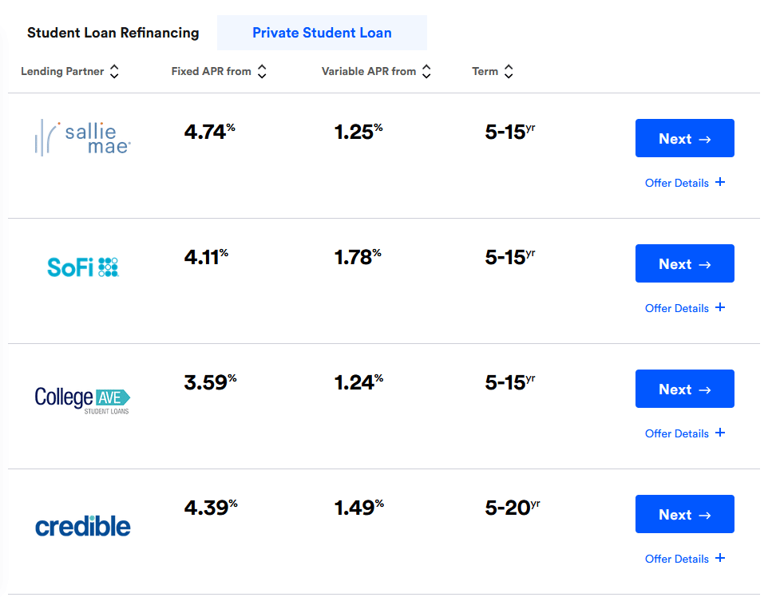780x601 pixels.
Task: Click Next button for SoFi
Action: click(684, 263)
